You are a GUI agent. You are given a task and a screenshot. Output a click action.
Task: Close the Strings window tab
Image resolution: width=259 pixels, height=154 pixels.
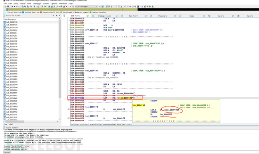117,16
